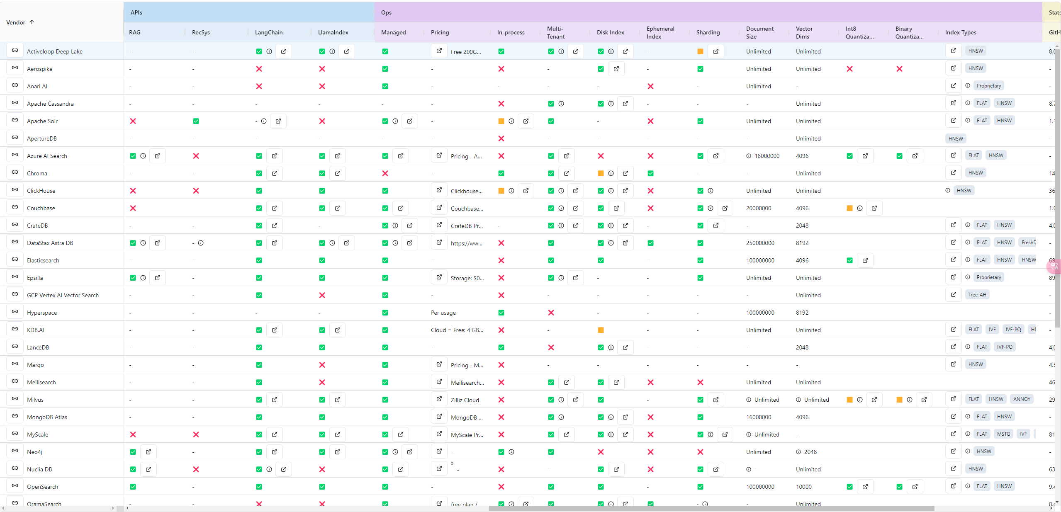Open Meilisearch Multi-Tenant external link icon
1061x512 pixels.
coord(567,382)
